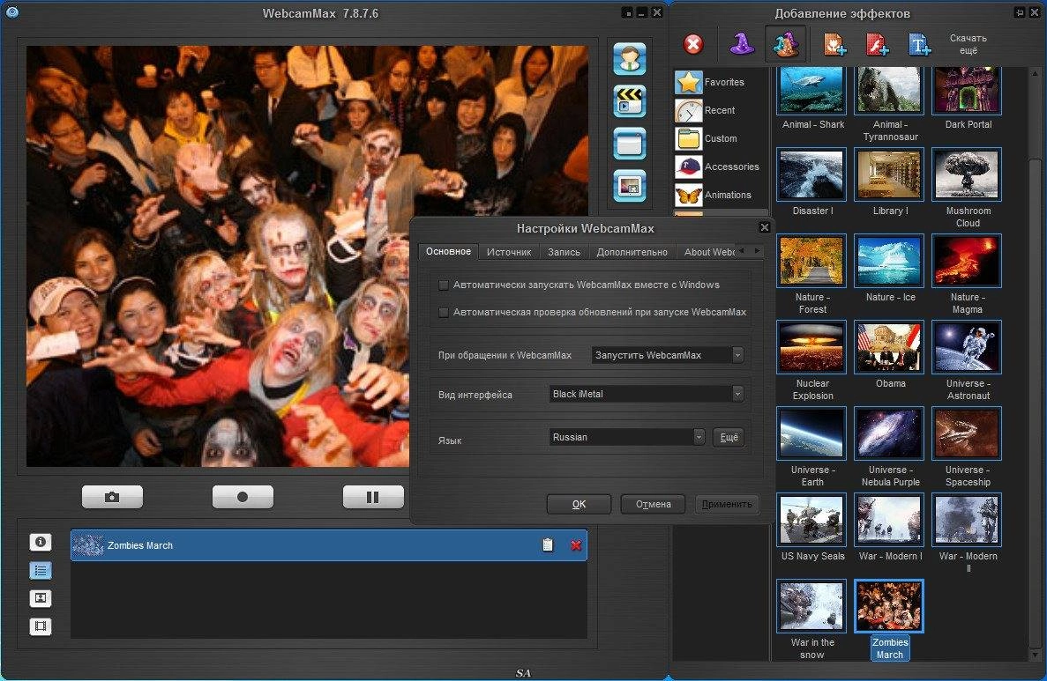1047x681 pixels.
Task: Enable auto-start WebcamMax with Windows checkbox
Action: [443, 285]
